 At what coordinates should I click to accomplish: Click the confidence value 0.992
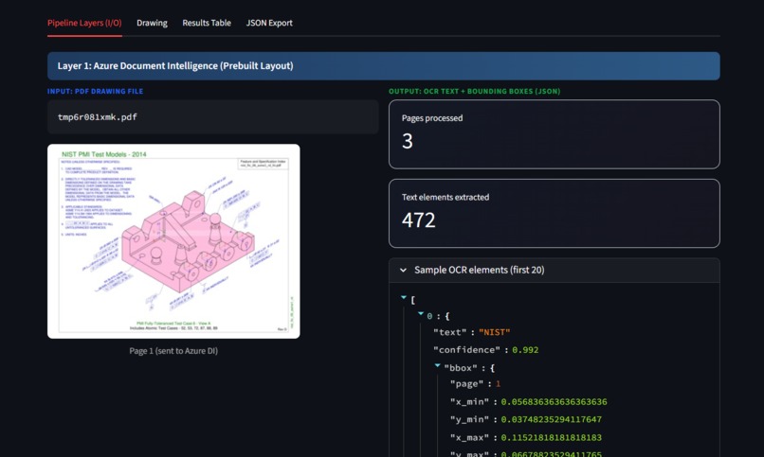pyautogui.click(x=525, y=350)
